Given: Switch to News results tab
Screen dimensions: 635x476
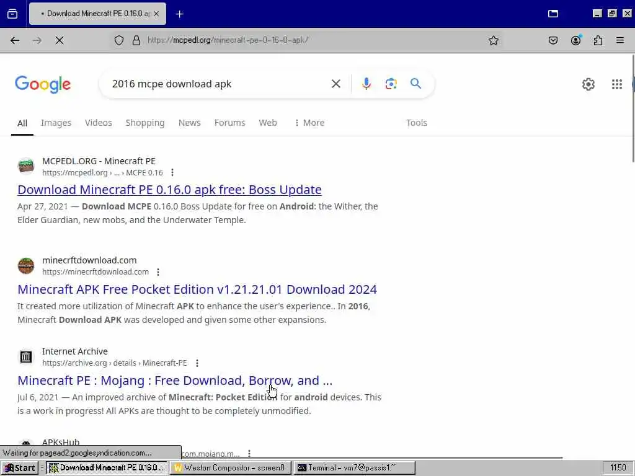Looking at the screenshot, I should [x=190, y=123].
